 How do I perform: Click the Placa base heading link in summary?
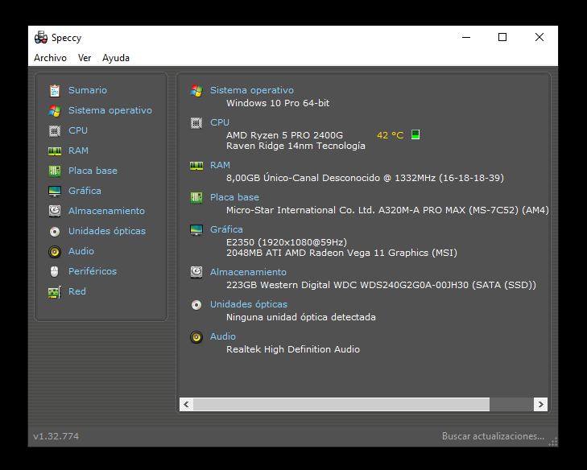point(234,197)
